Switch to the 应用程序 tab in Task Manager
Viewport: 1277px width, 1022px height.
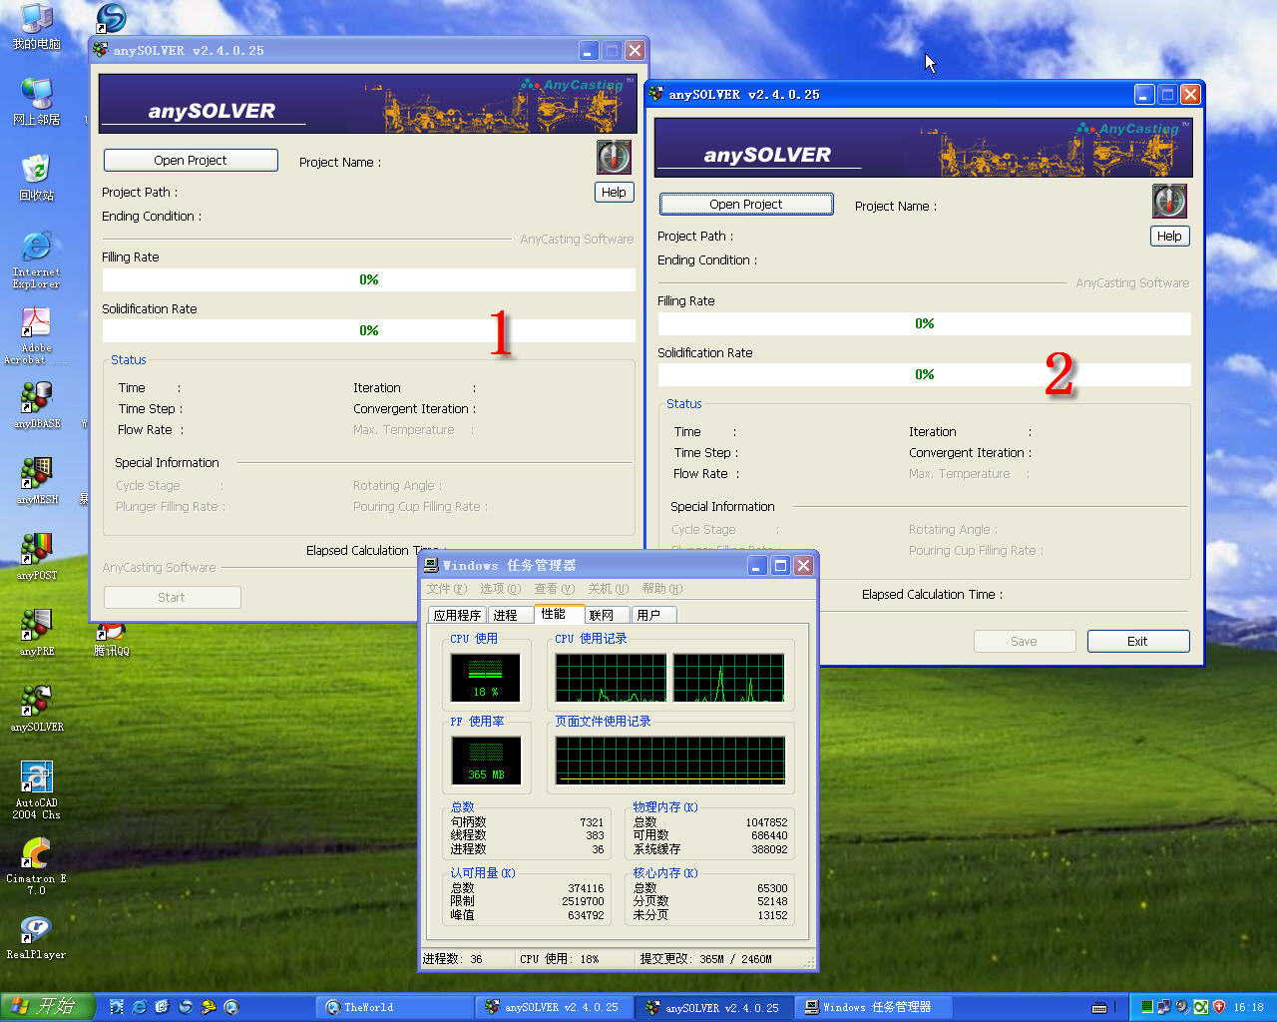[x=457, y=615]
